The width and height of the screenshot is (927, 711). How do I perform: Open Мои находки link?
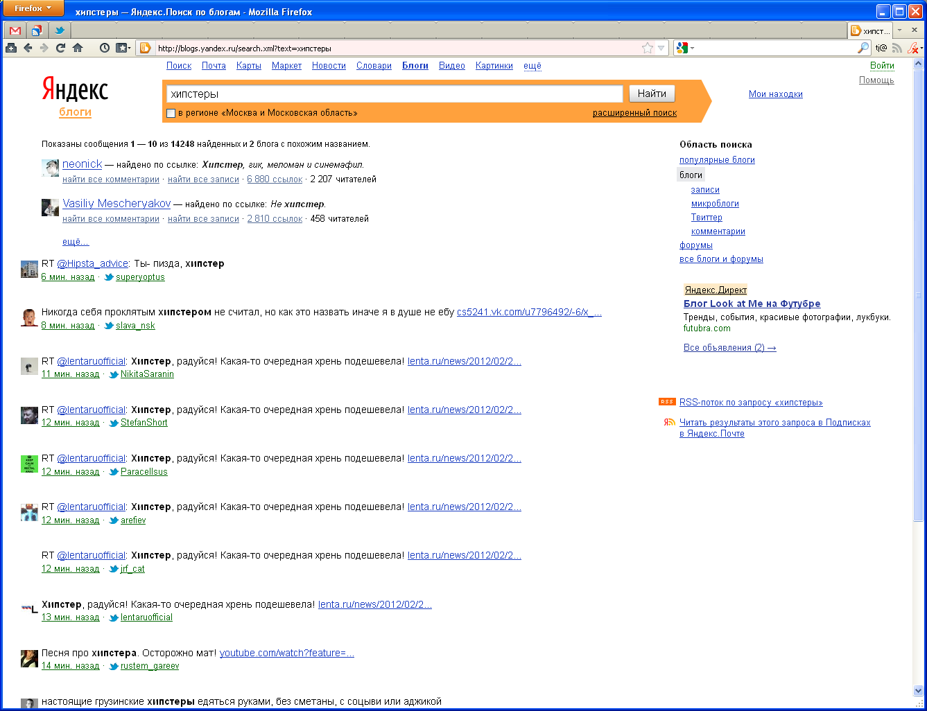(776, 94)
